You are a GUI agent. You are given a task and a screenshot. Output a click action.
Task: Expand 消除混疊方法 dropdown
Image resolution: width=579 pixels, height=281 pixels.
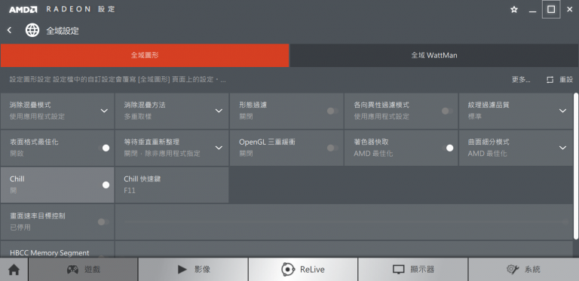coord(219,111)
